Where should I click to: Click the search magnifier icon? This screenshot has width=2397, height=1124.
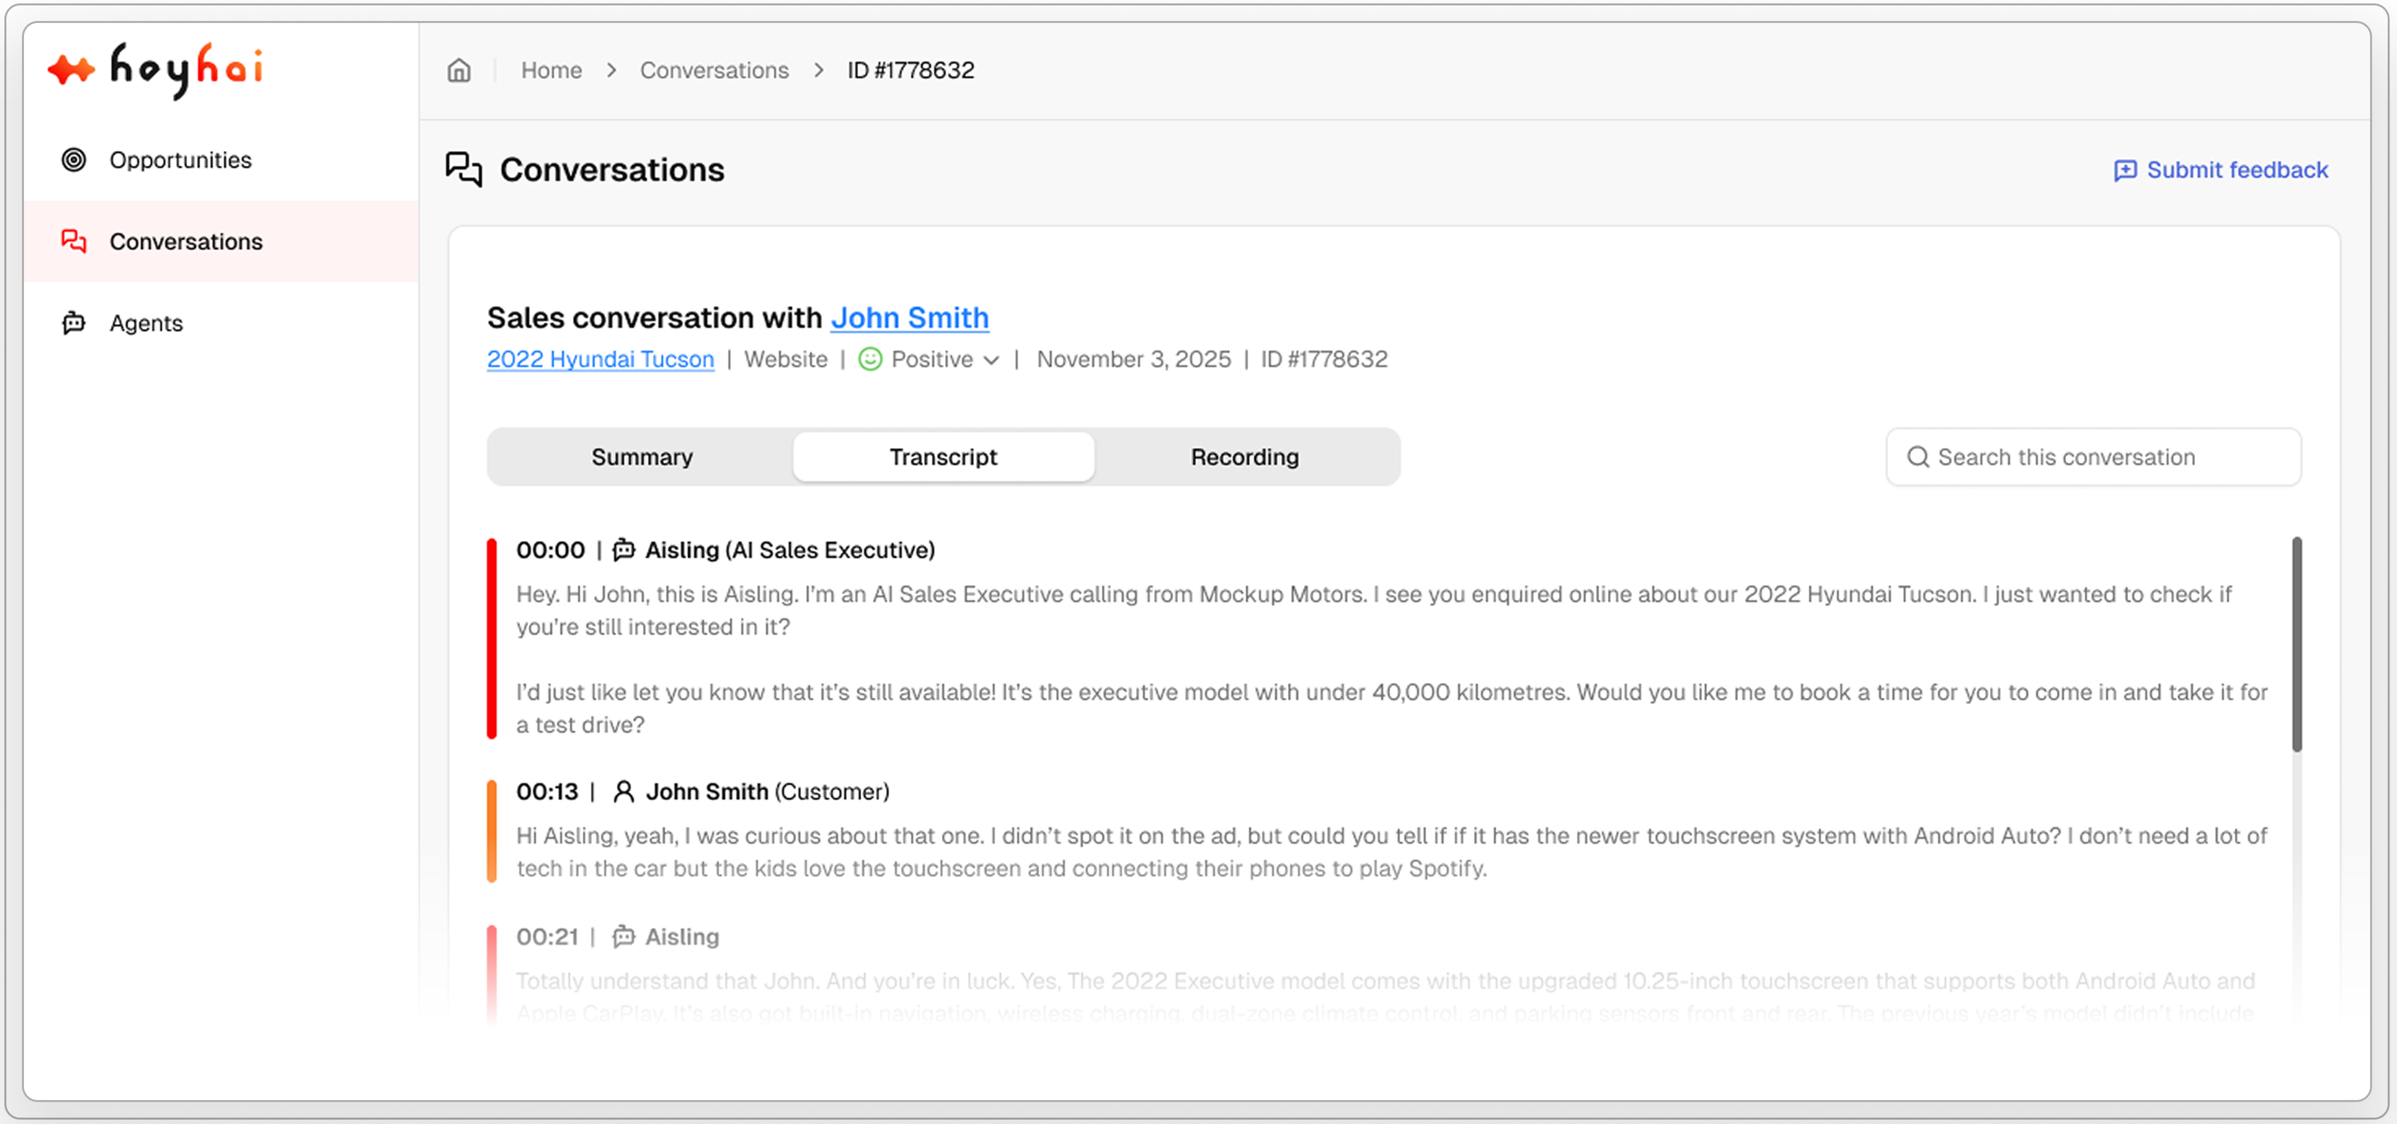pos(1917,457)
